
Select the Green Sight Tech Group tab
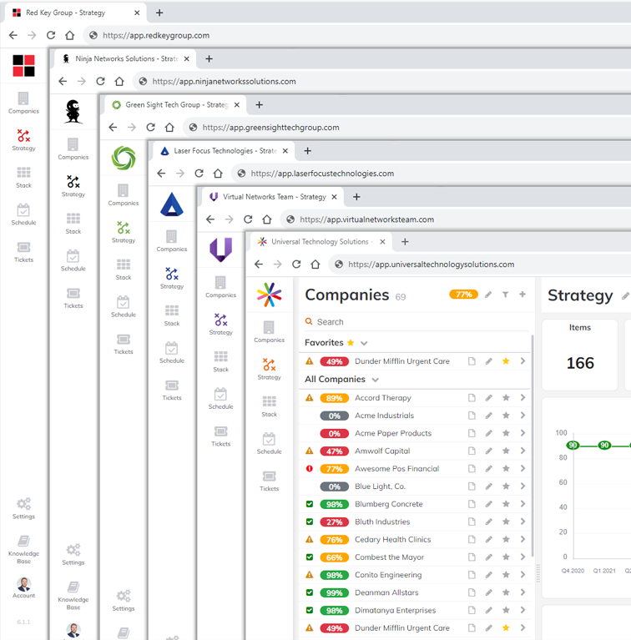[175, 105]
